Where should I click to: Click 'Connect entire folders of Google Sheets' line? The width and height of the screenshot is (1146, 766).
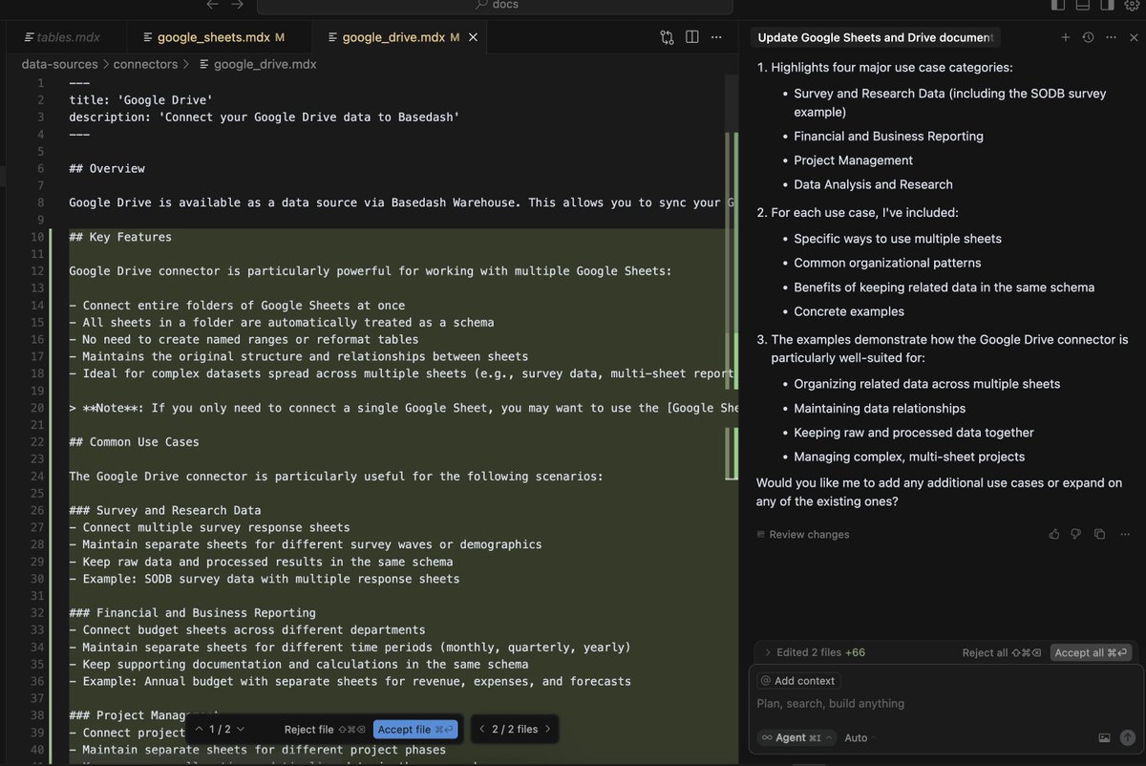(237, 306)
